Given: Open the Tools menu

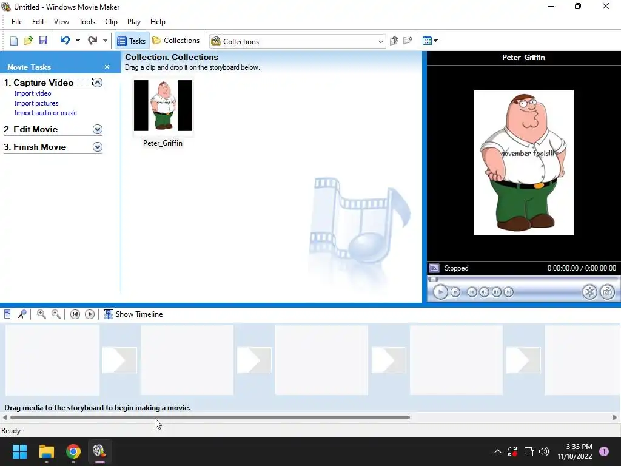Looking at the screenshot, I should 87,22.
